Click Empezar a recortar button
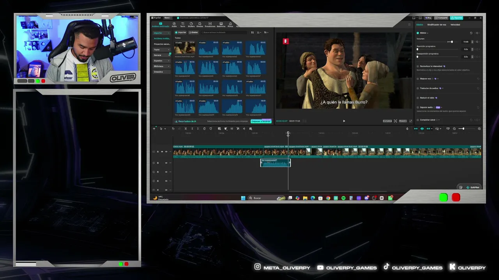This screenshot has height=280, width=499. pyautogui.click(x=261, y=121)
